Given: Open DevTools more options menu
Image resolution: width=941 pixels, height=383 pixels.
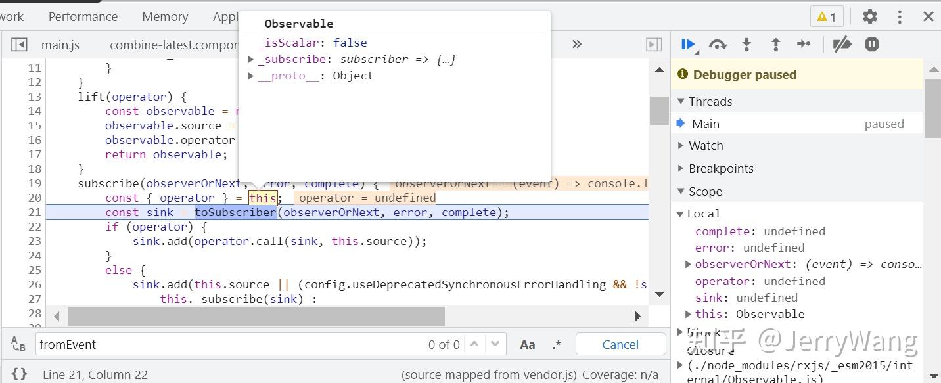Looking at the screenshot, I should 900,17.
